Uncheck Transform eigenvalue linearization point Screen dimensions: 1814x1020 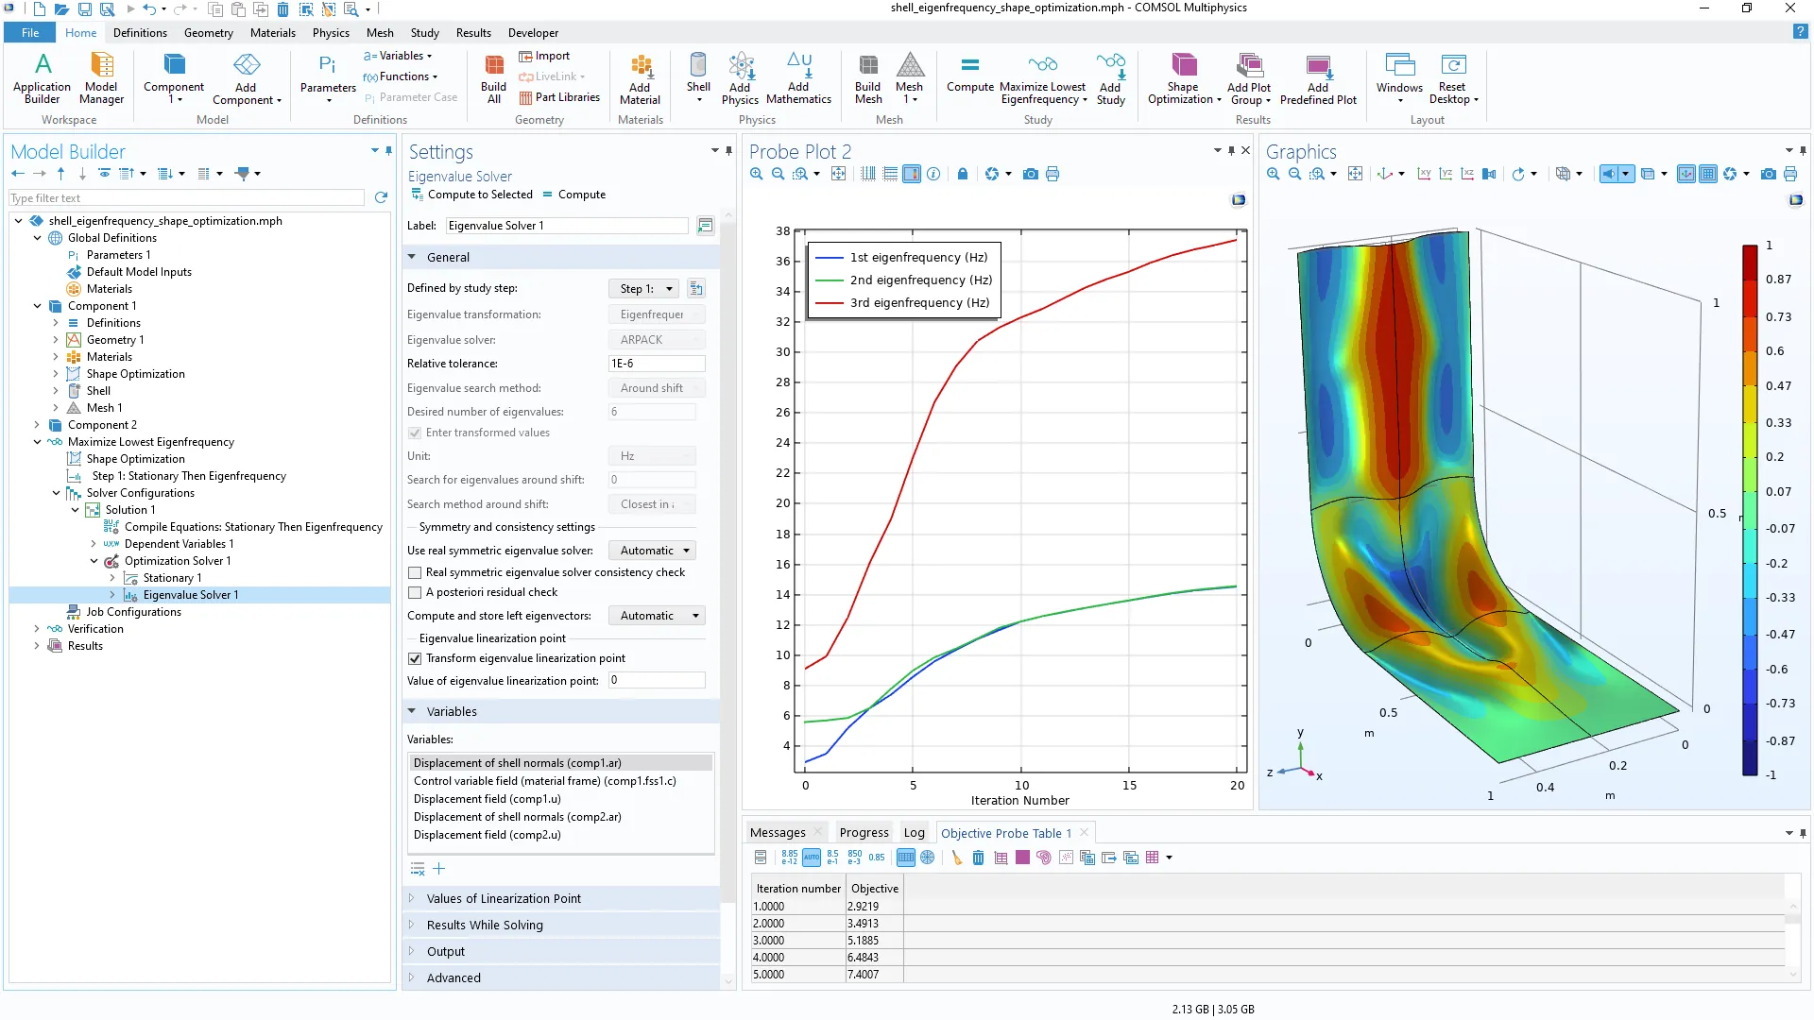point(415,658)
